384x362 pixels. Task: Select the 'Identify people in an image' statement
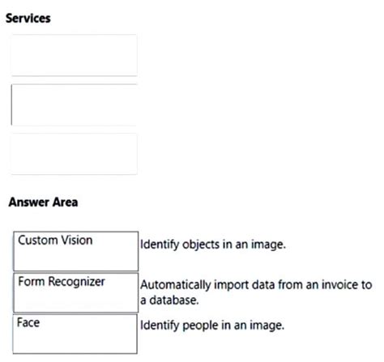212,326
